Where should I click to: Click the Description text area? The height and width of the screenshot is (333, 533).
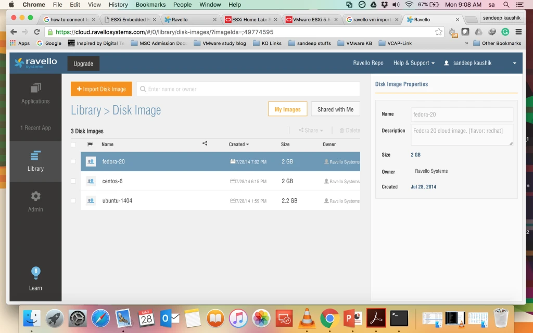(x=462, y=135)
